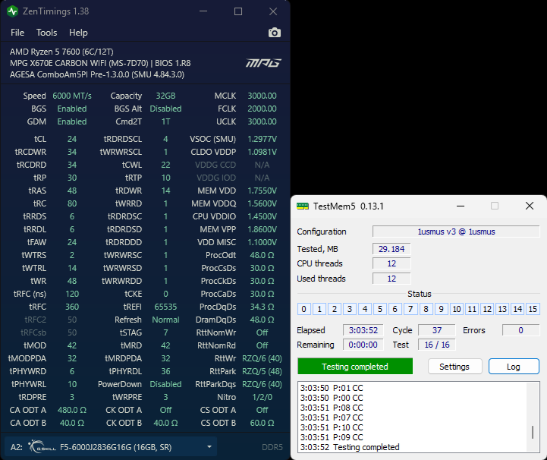
Task: Close the ZenTimings window
Action: [x=273, y=11]
